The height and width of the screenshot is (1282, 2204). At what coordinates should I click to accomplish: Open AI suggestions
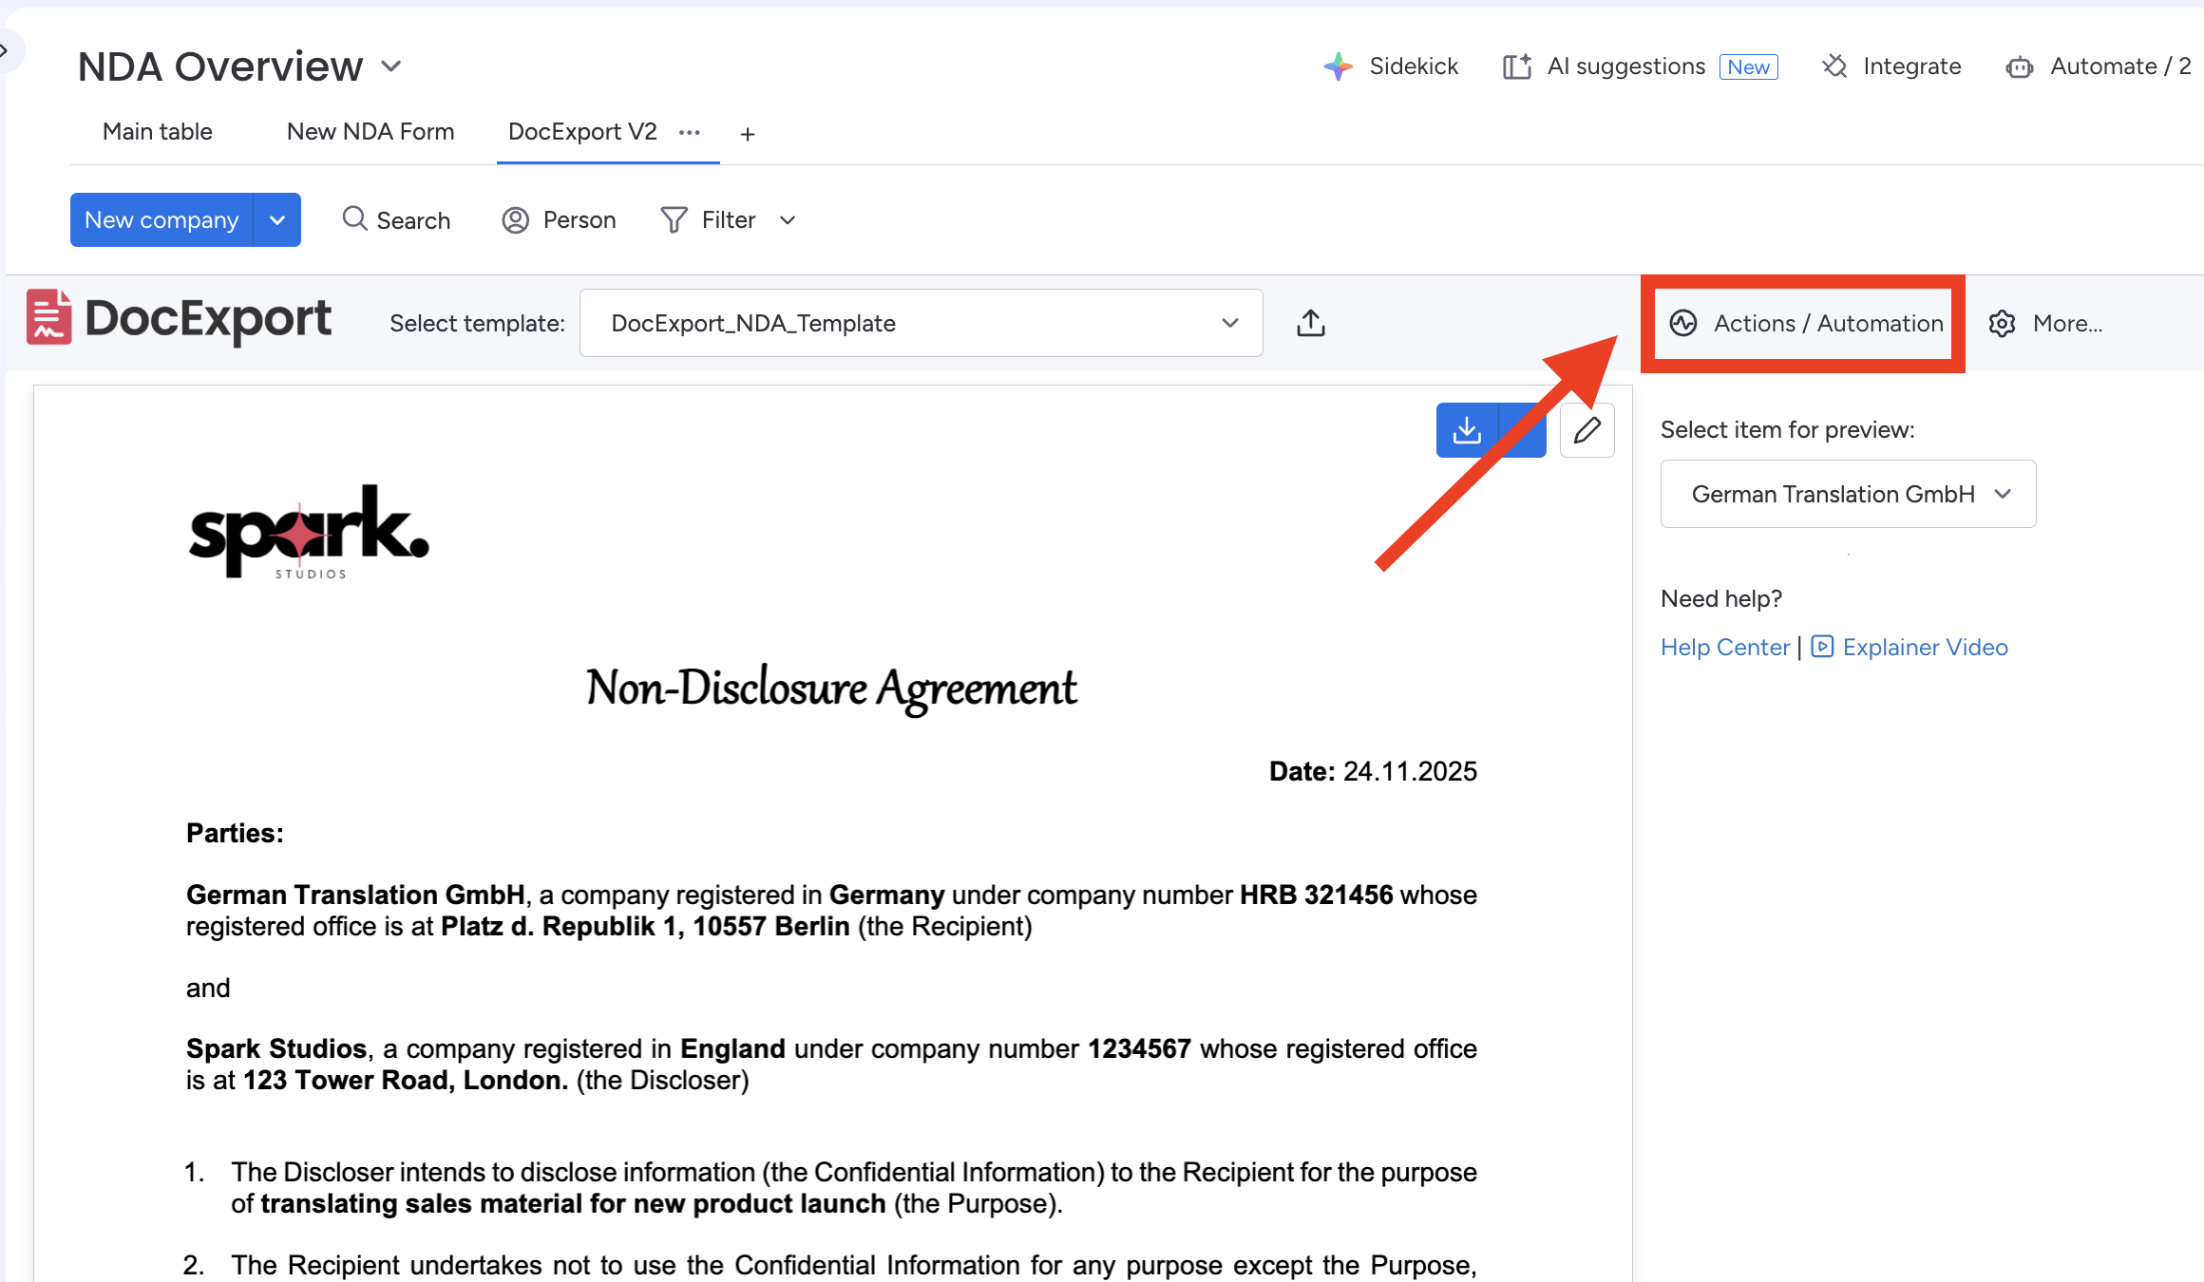tap(1625, 66)
